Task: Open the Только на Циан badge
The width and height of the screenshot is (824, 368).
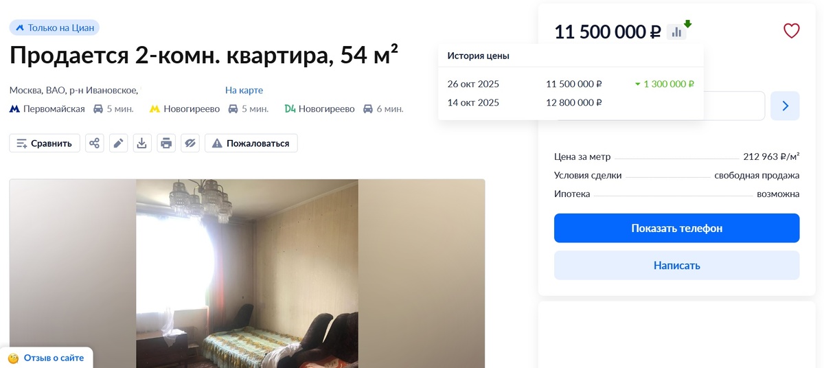Action: click(54, 27)
